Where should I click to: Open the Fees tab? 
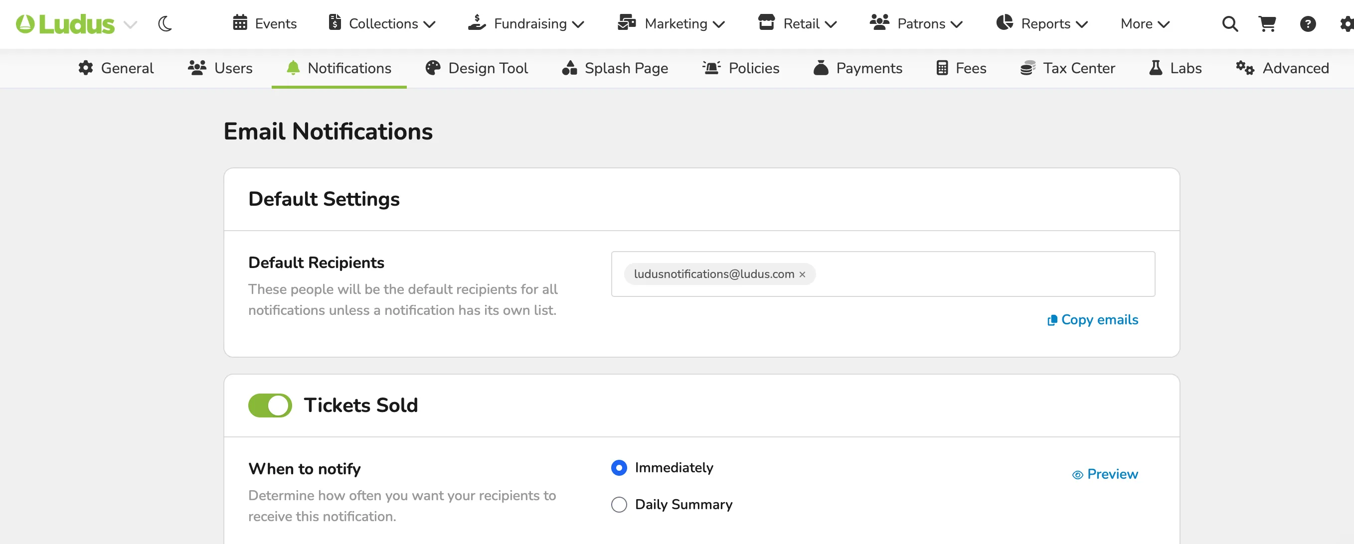[x=961, y=68]
